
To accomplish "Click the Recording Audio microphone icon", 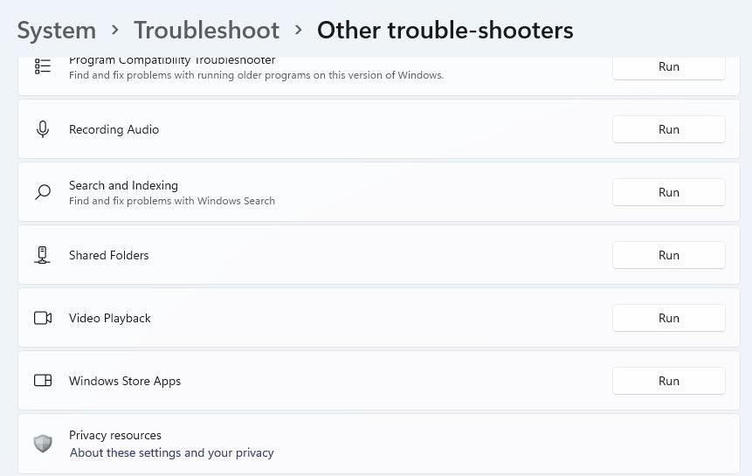I will [x=43, y=129].
